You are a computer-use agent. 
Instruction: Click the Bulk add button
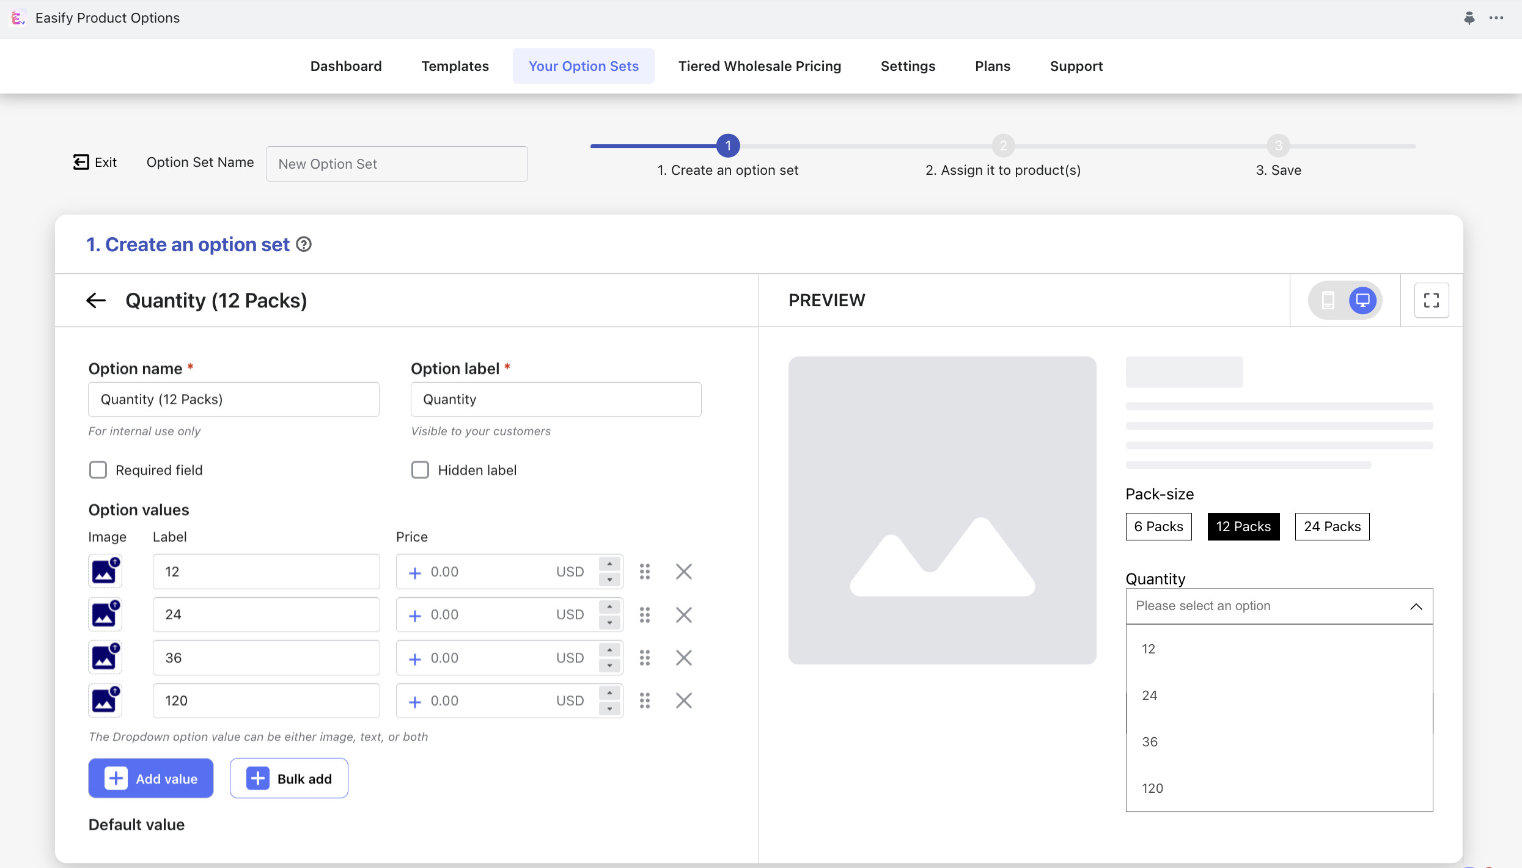click(x=289, y=778)
